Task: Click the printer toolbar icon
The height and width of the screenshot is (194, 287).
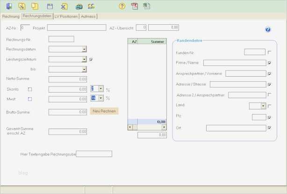Action: [x=79, y=7]
